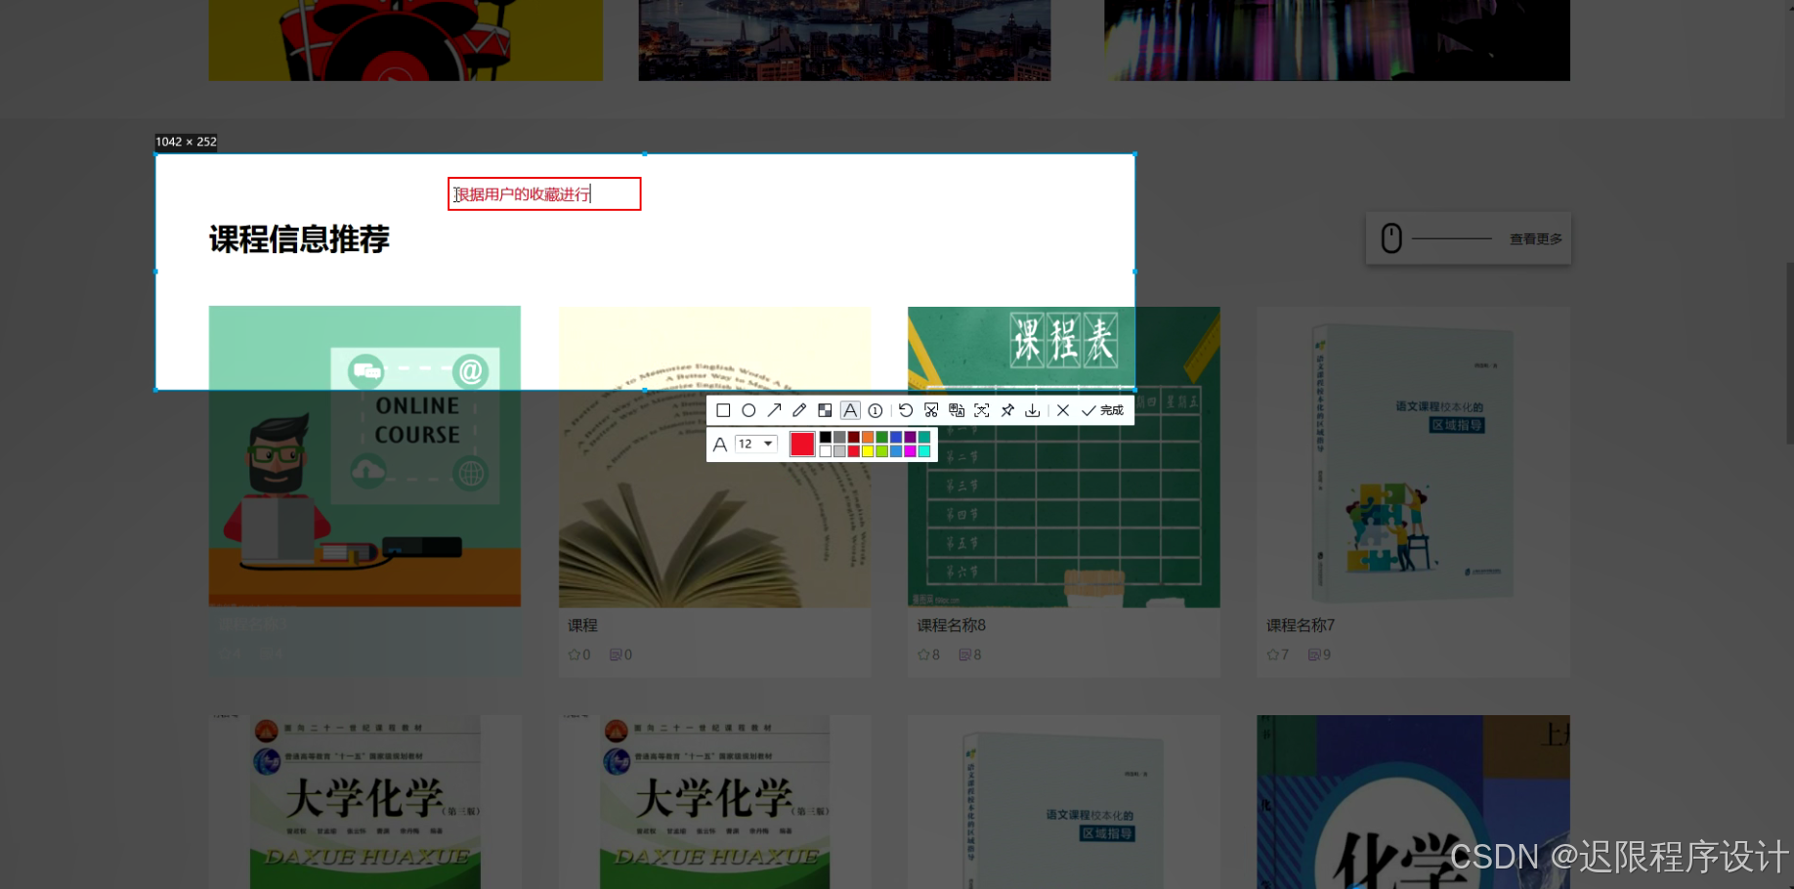
Task: Open the blue 化学 textbook cover thumbnail
Action: tap(1413, 802)
